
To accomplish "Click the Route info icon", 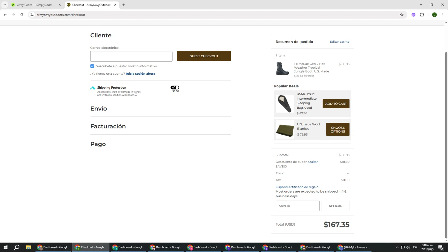I will click(136, 95).
